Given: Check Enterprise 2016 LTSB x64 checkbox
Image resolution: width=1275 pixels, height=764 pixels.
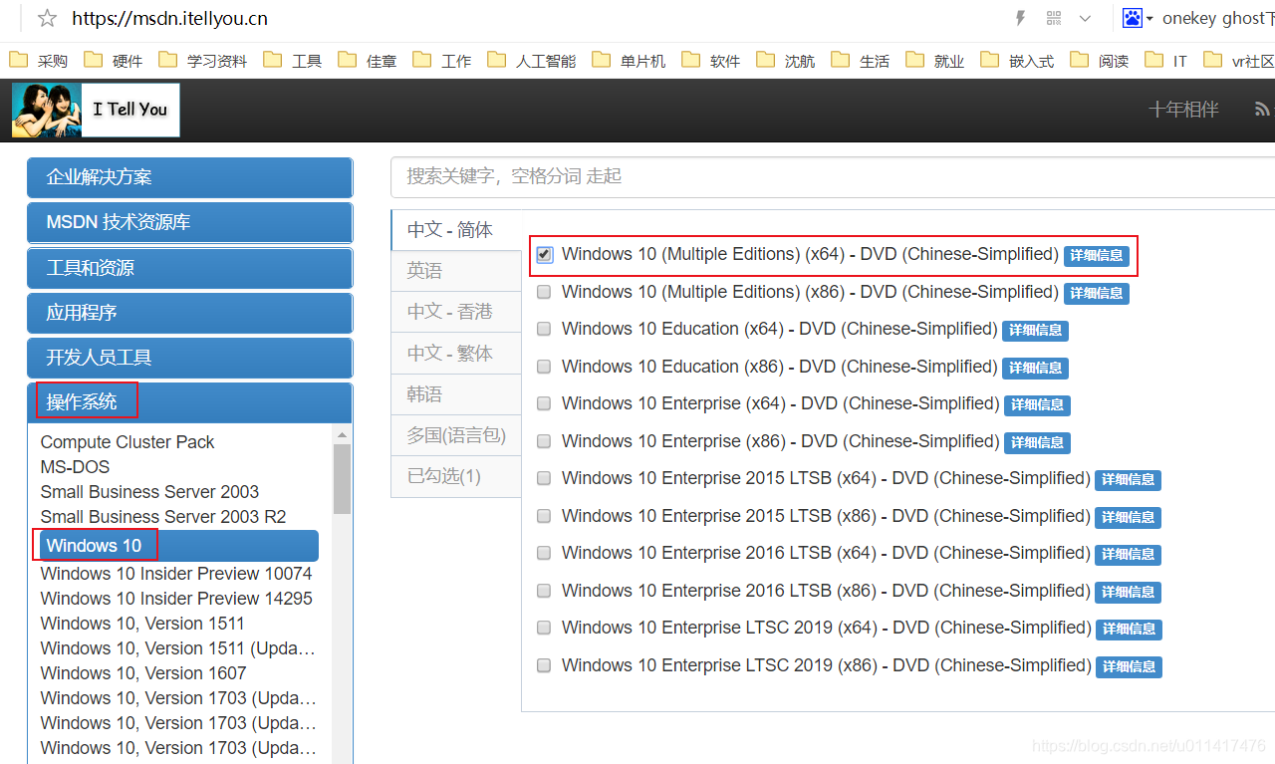Looking at the screenshot, I should (x=544, y=553).
